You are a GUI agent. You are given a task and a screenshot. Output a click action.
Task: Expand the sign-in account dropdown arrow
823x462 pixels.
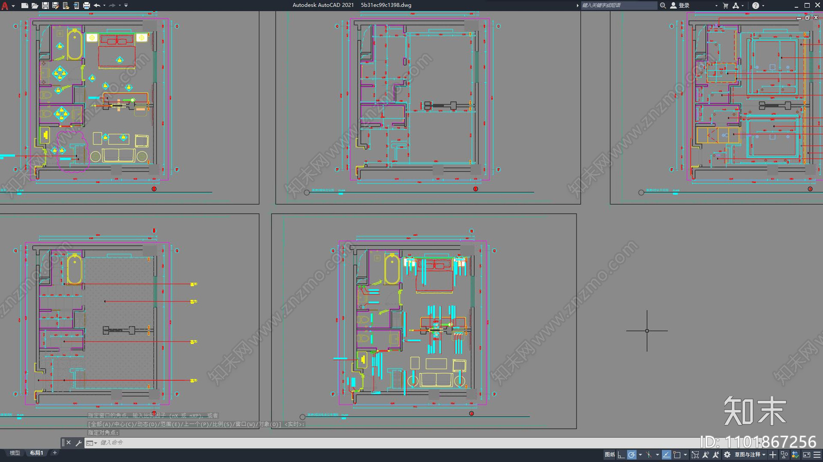(x=717, y=6)
